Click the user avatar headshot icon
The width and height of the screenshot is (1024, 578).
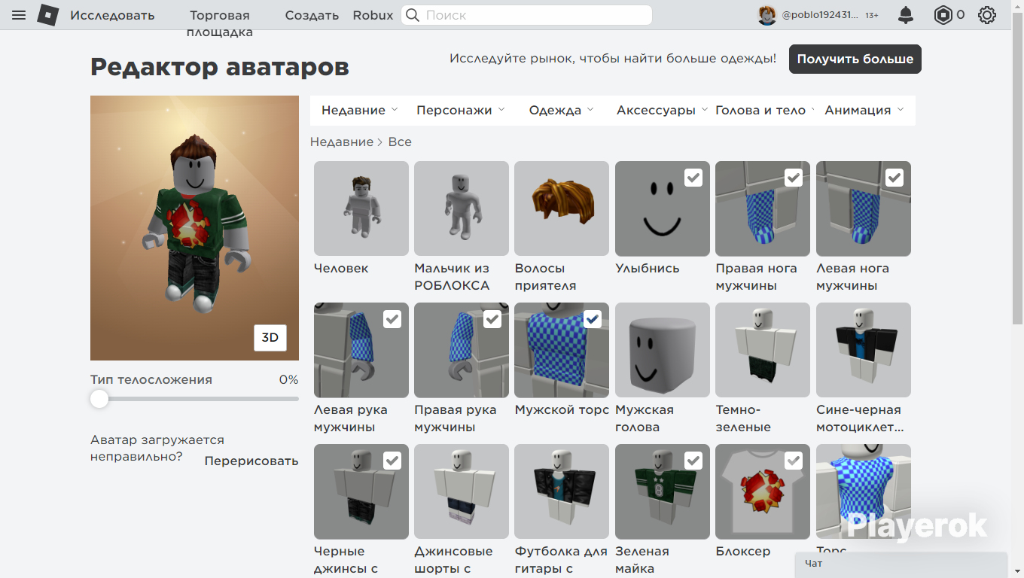click(767, 15)
